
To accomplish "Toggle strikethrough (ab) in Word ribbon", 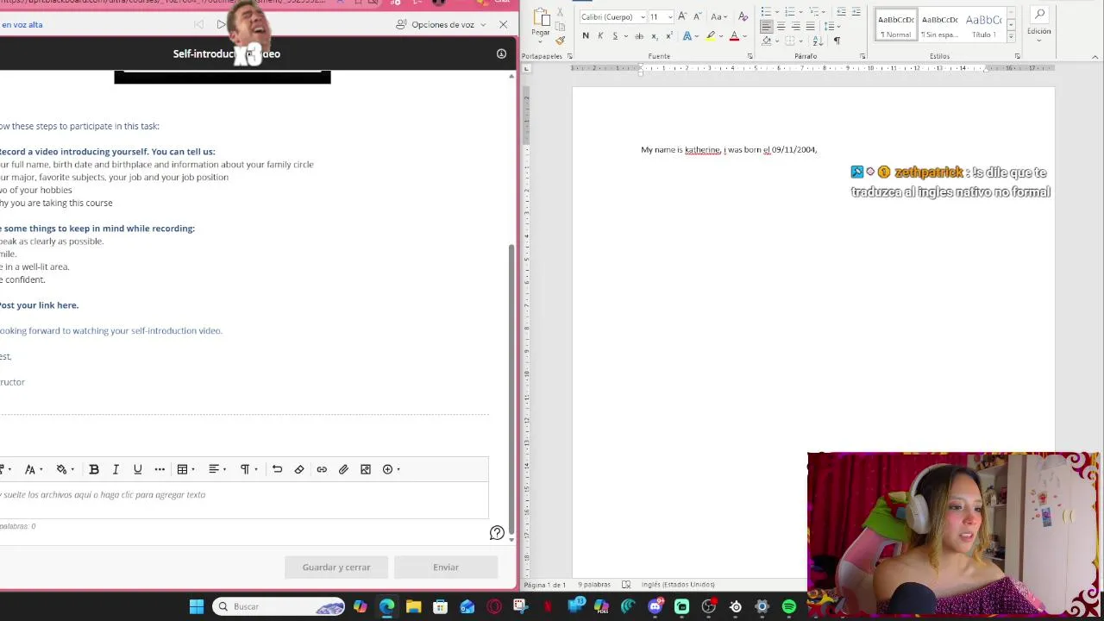I will pyautogui.click(x=639, y=36).
